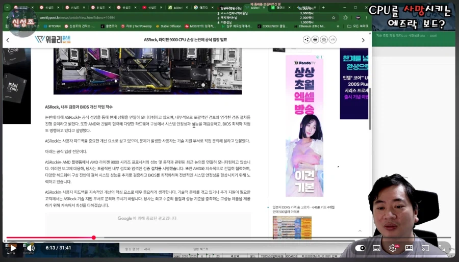Turn on subtitles with the captions icon
Viewport: 459px width, 262px height.
point(376,248)
